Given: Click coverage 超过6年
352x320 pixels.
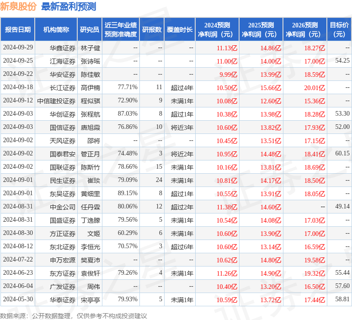Looking at the screenshot, I should click(182, 247).
